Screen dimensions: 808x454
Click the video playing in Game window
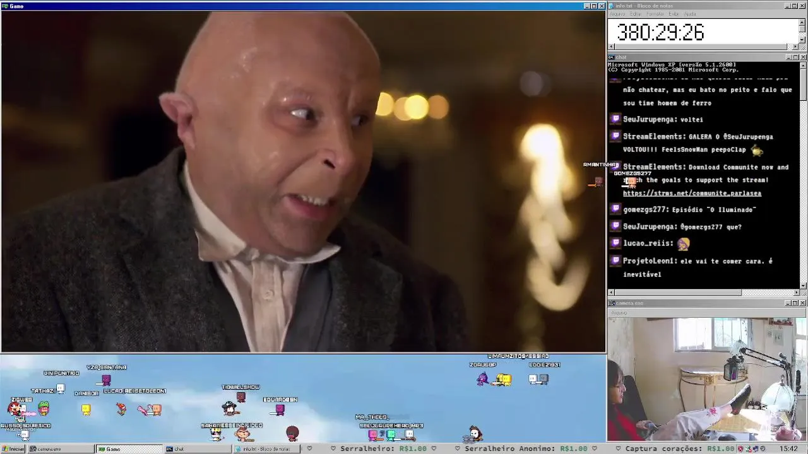303,181
